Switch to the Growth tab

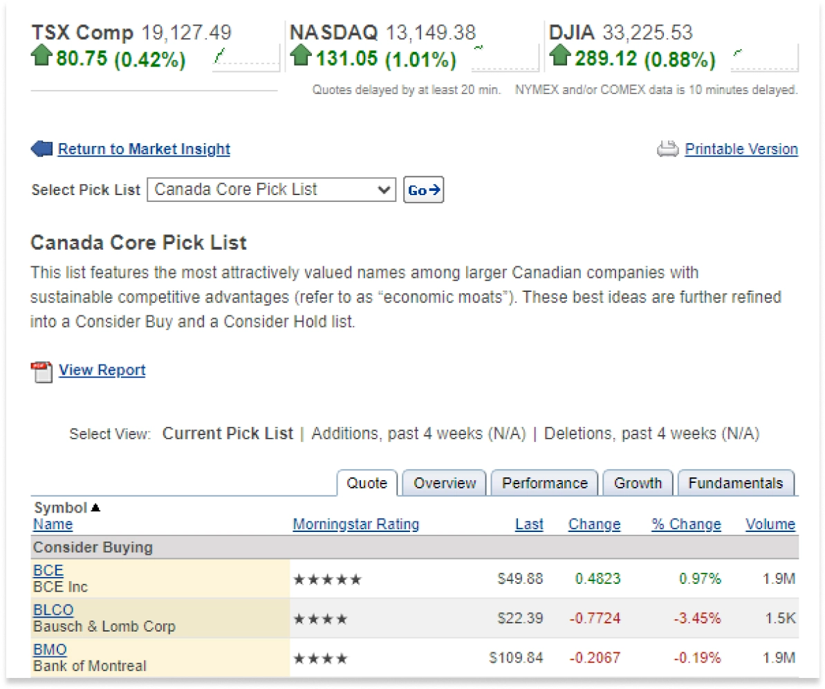tap(638, 483)
